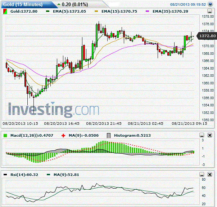Click the MA(9):52.81 label

pyautogui.click(x=66, y=175)
